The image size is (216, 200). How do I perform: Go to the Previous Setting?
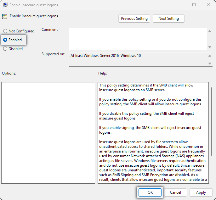(134, 19)
